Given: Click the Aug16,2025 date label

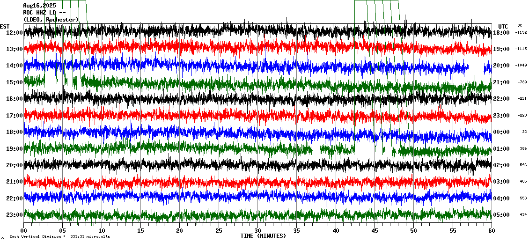Looking at the screenshot, I should tap(39, 6).
